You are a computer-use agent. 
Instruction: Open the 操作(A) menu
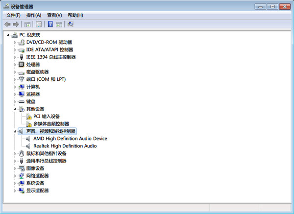[34, 15]
